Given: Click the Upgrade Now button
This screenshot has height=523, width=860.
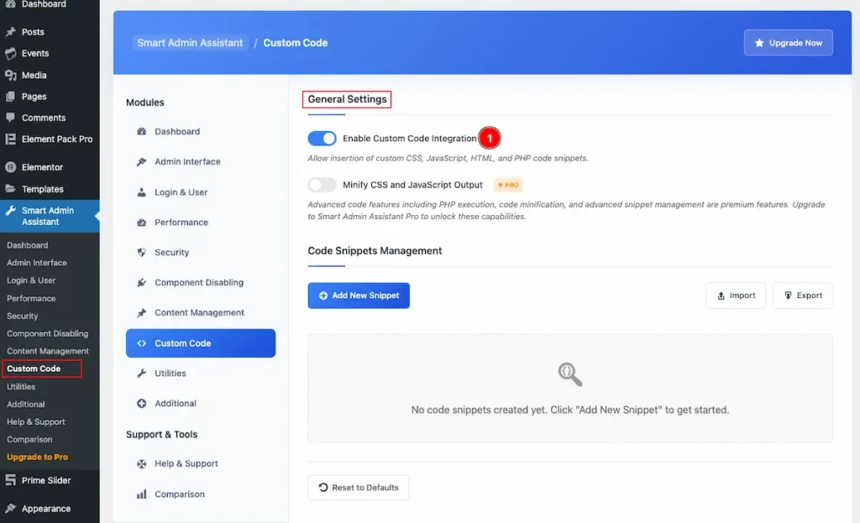Looking at the screenshot, I should click(x=788, y=43).
